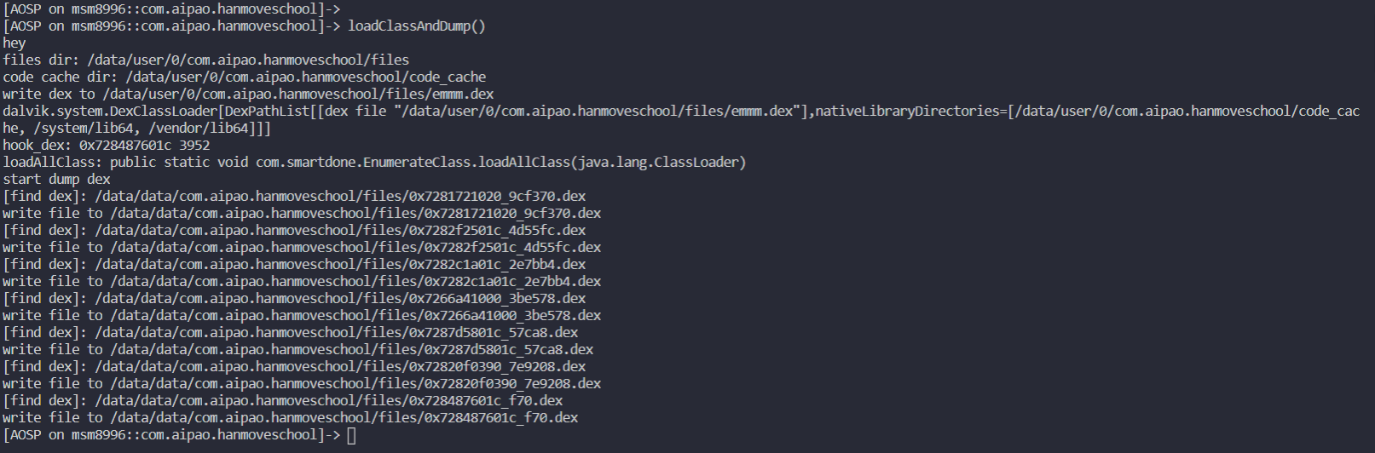Click the "start dump dex" line

56,179
